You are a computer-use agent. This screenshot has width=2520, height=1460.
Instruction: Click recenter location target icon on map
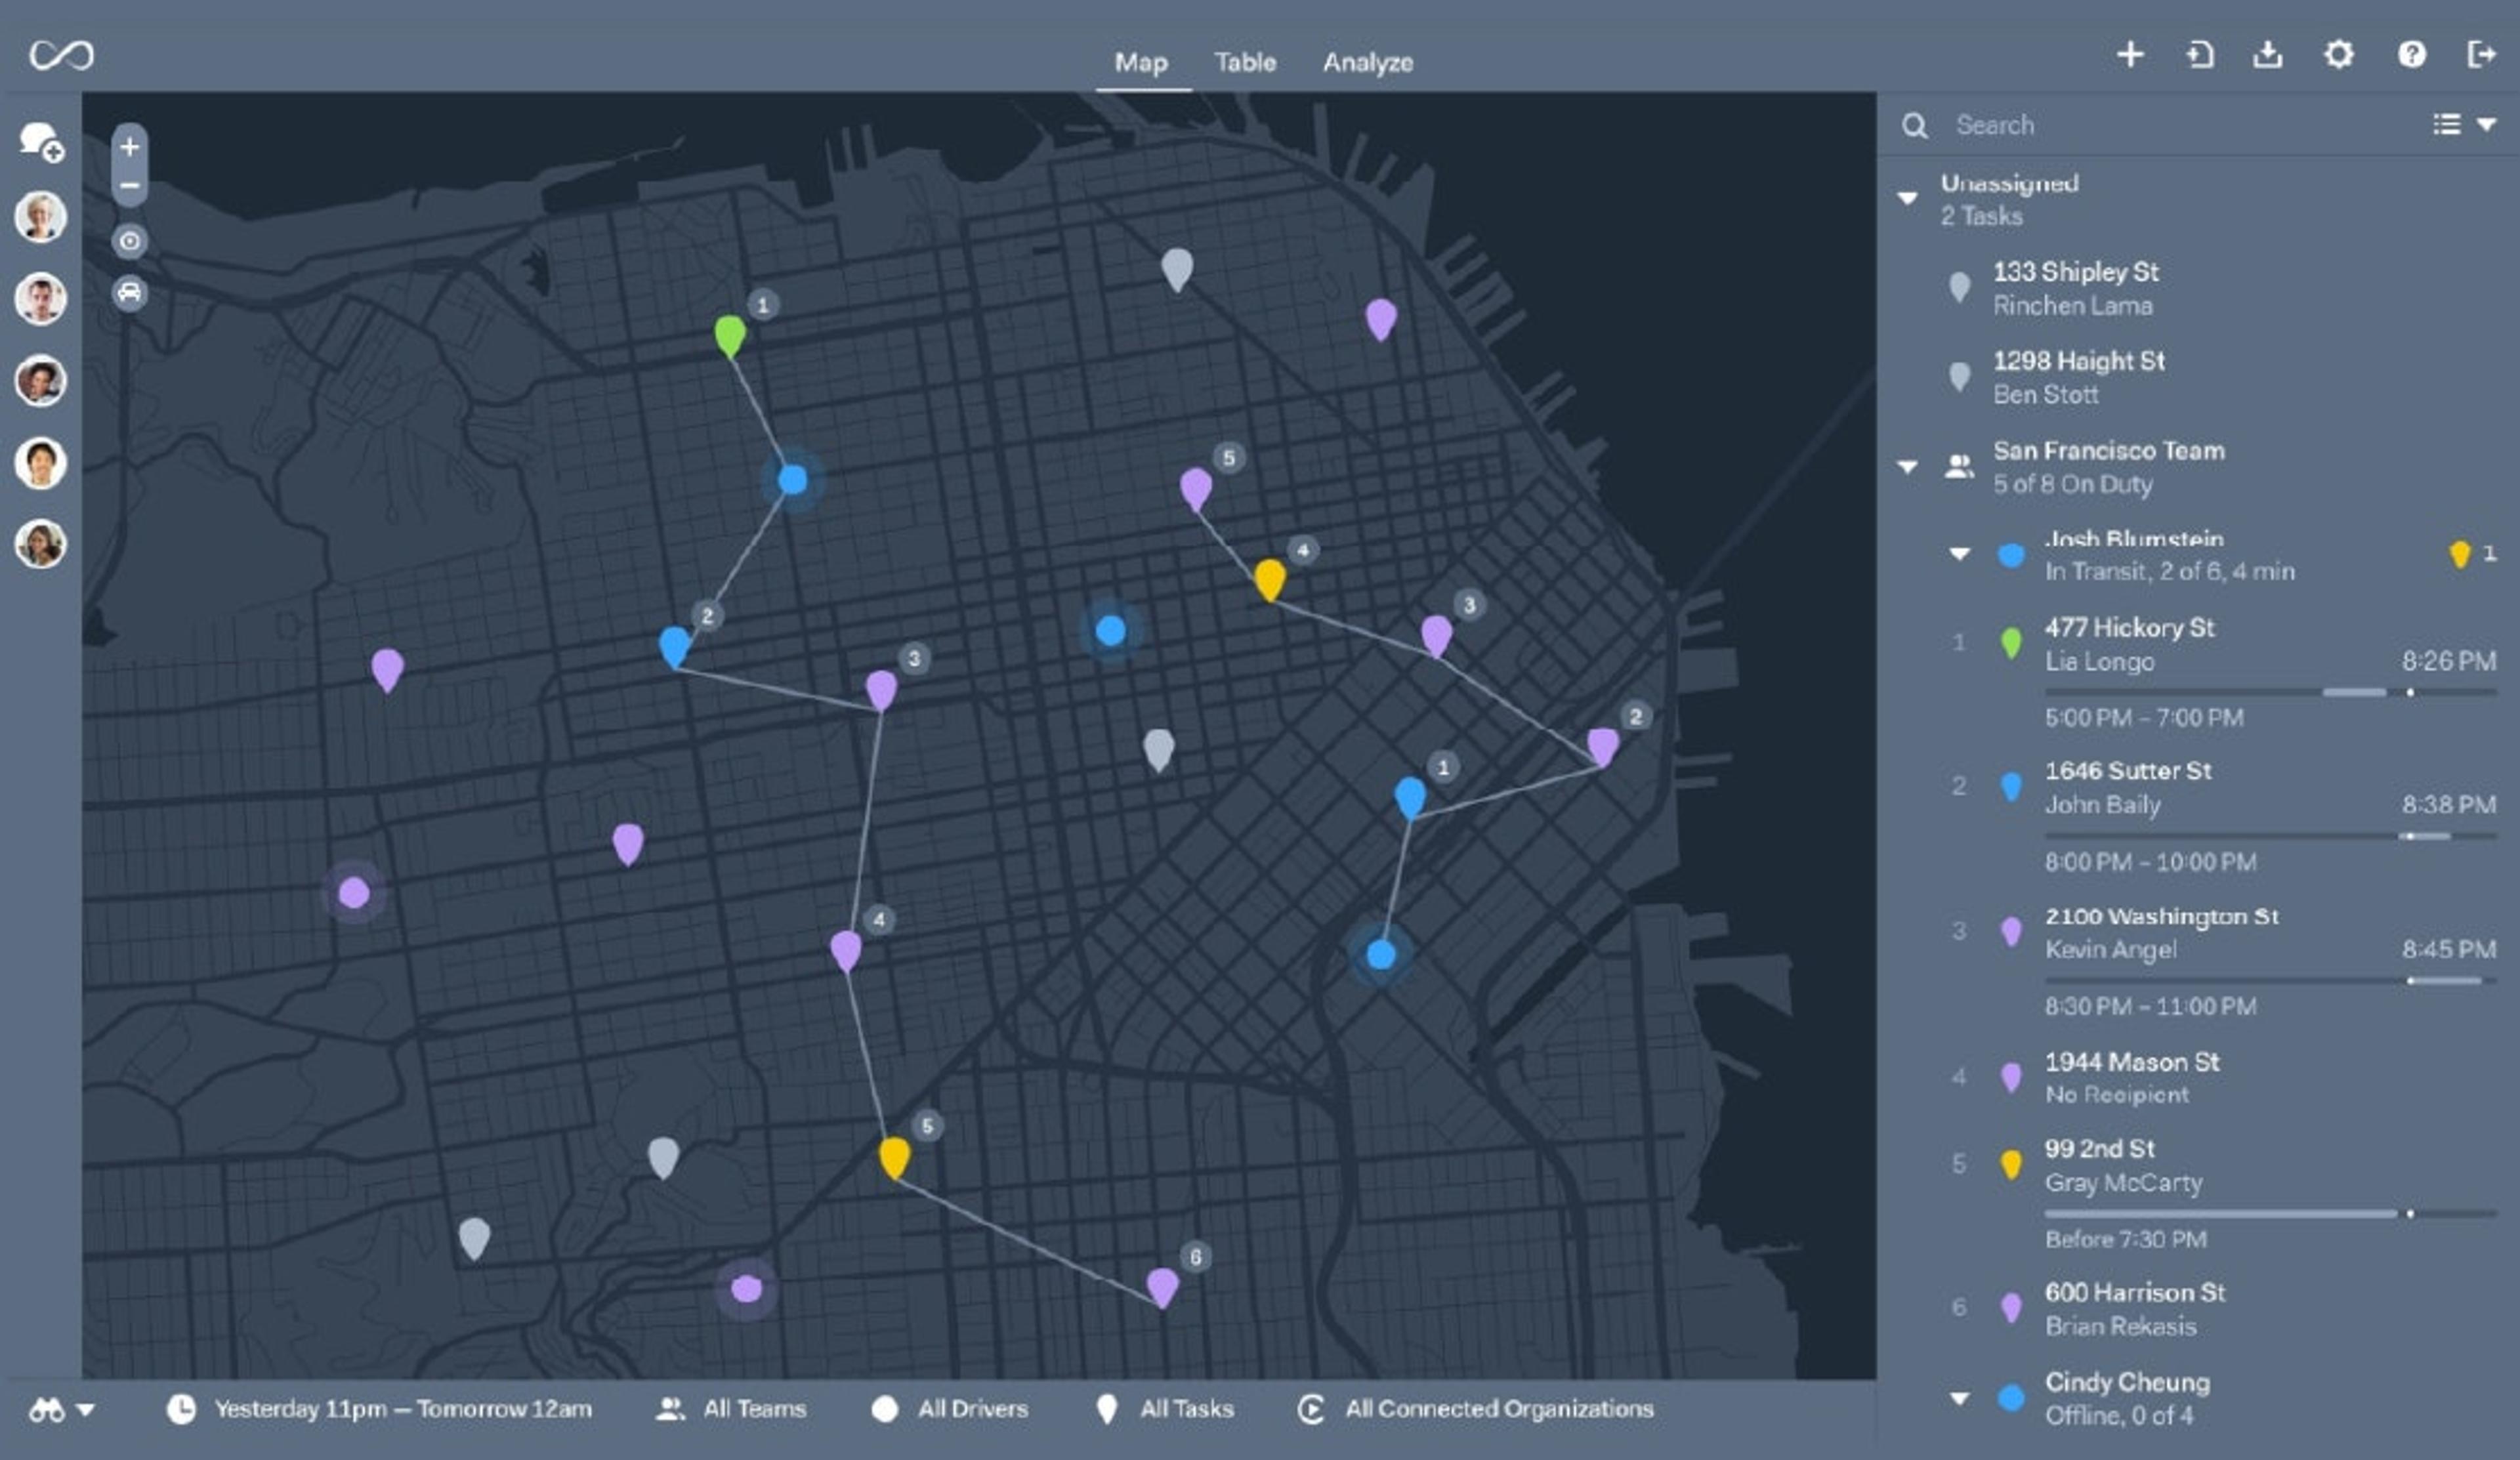[130, 241]
